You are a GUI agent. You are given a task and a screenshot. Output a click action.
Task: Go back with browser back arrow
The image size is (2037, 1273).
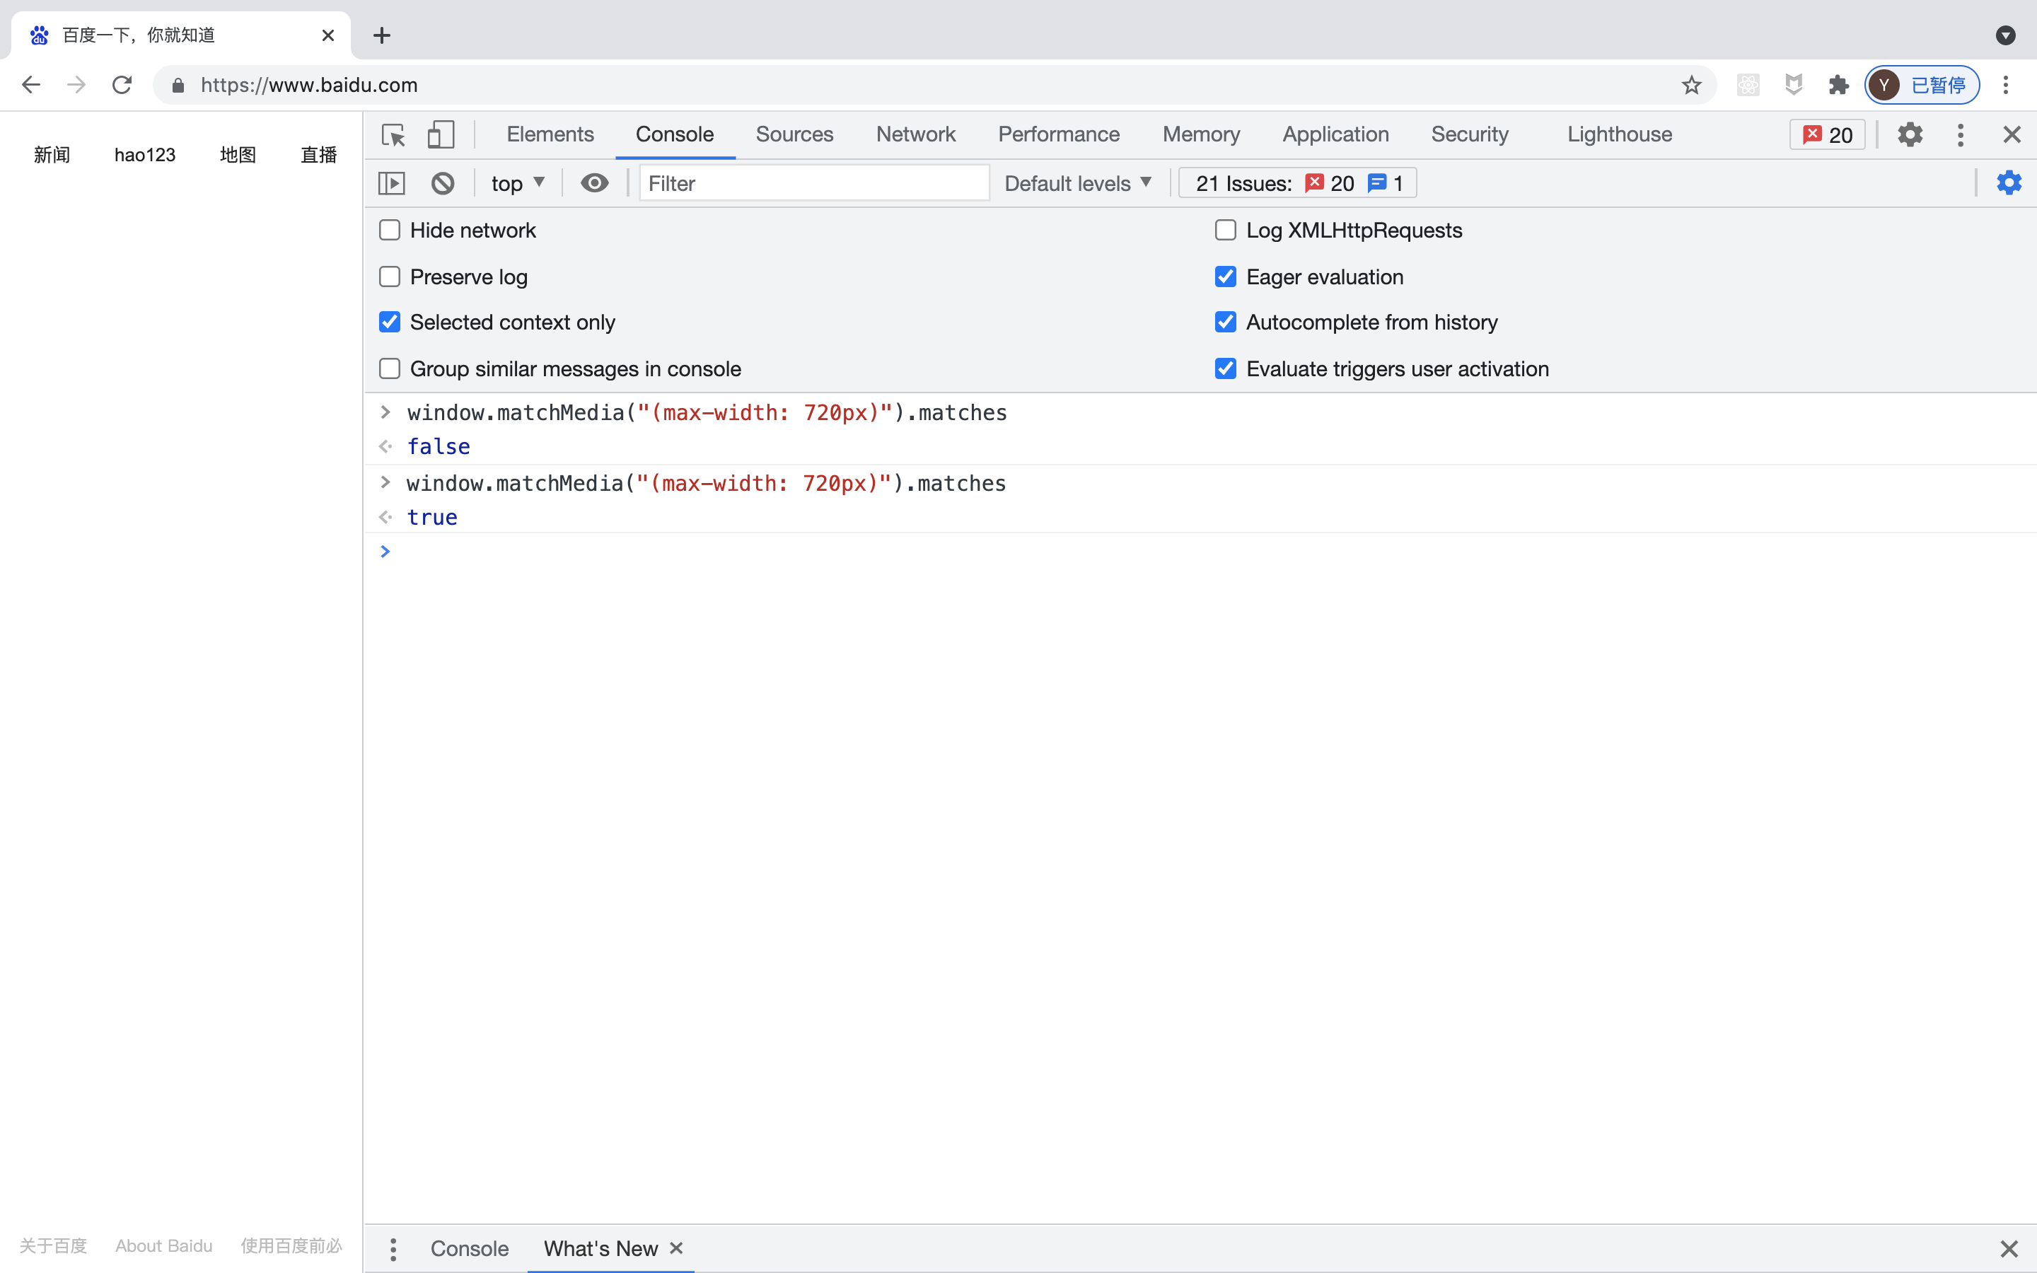(31, 85)
